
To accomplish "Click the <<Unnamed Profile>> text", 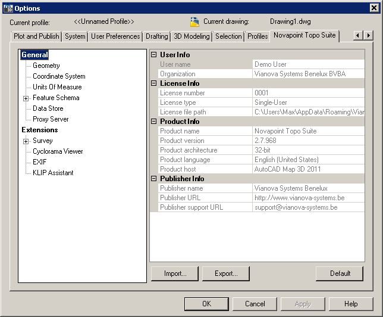I will coord(104,21).
